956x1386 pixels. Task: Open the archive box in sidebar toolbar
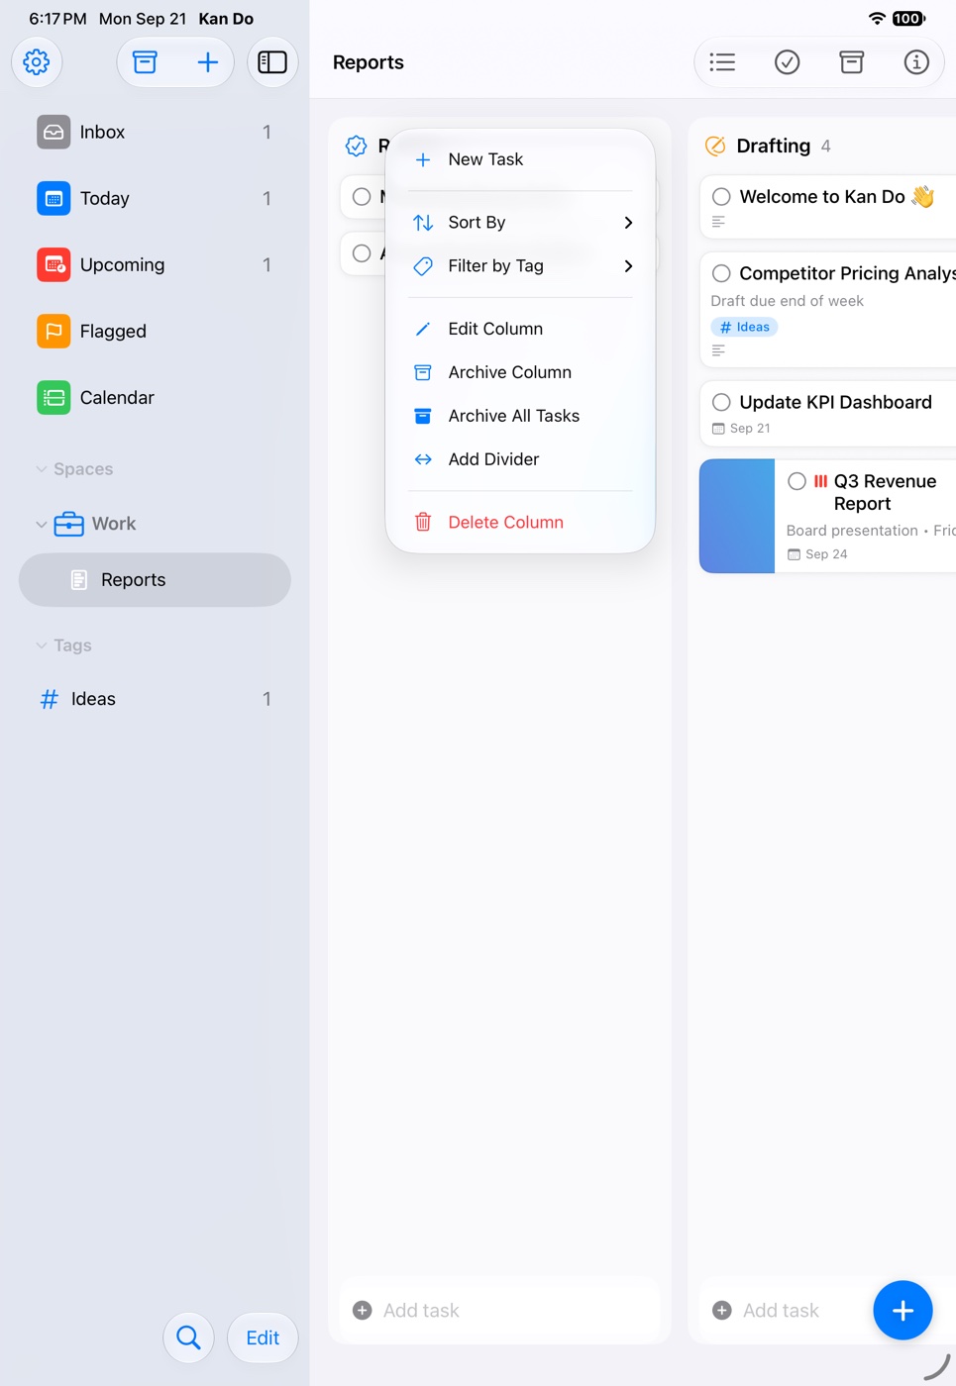pos(146,62)
